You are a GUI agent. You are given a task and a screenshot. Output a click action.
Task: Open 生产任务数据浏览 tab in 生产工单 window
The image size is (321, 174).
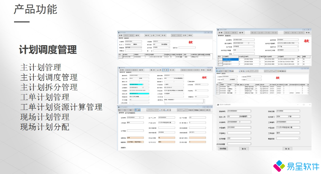tap(130, 113)
